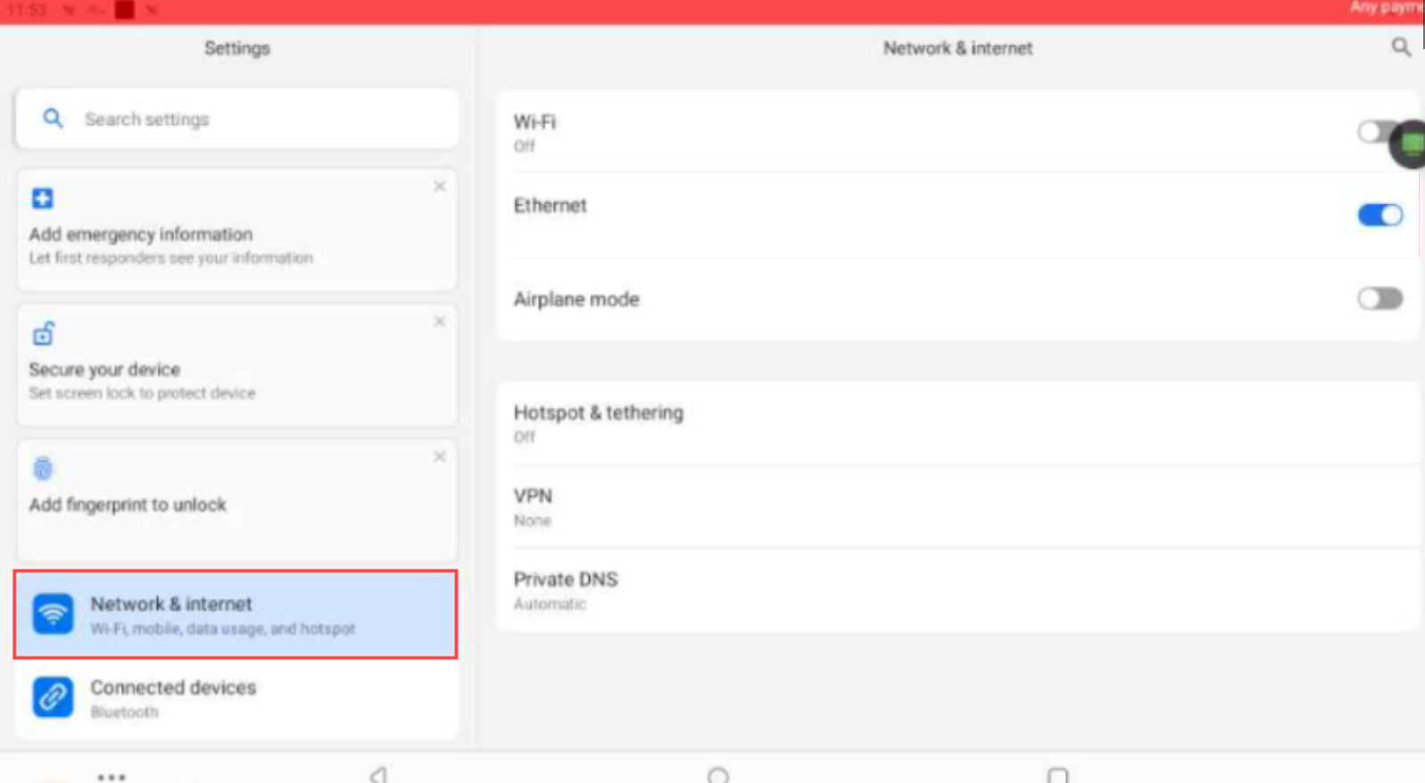Click the Airplane mode label text
The image size is (1425, 783).
[576, 299]
